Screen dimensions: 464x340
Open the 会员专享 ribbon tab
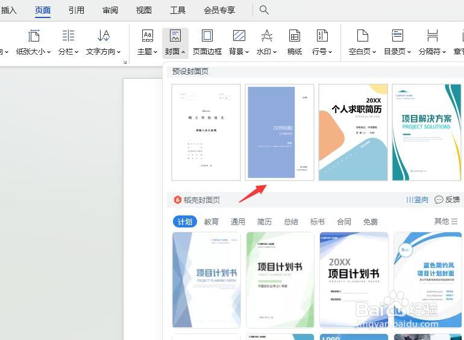[219, 10]
